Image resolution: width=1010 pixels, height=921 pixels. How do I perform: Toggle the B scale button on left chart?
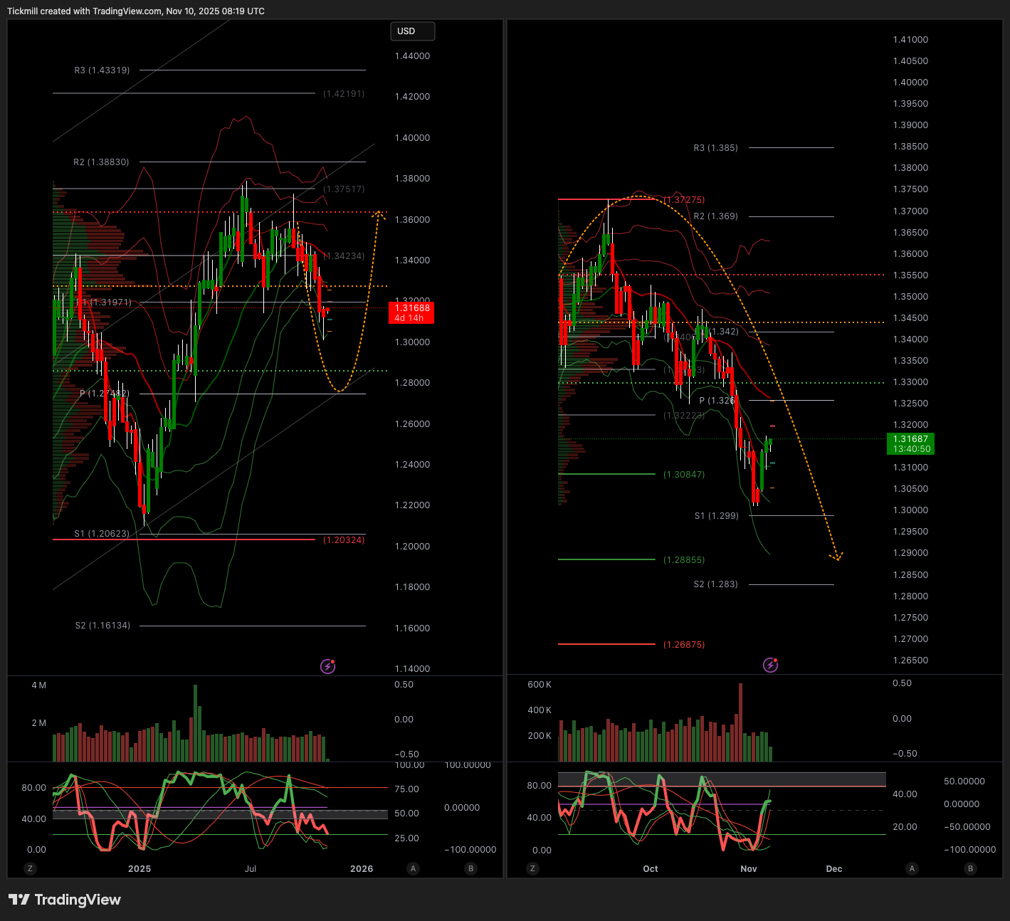[x=470, y=868]
